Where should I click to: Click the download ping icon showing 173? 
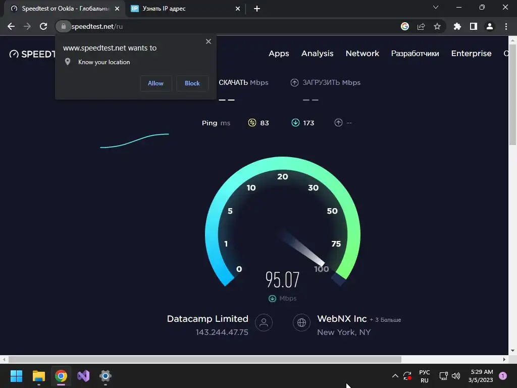click(295, 123)
